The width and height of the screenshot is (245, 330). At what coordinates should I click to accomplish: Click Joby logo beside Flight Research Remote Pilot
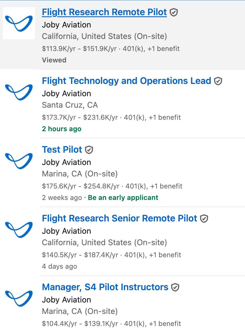[x=19, y=23]
